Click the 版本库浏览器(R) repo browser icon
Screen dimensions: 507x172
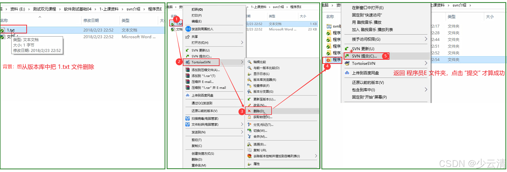(249, 80)
